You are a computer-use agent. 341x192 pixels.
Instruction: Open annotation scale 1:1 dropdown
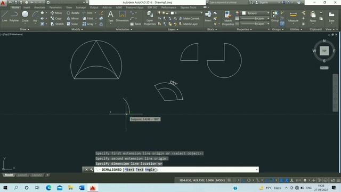(298, 180)
